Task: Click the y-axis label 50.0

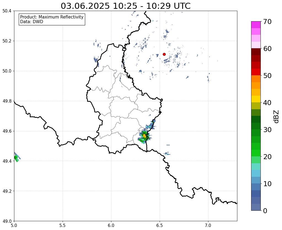Action: click(7, 71)
